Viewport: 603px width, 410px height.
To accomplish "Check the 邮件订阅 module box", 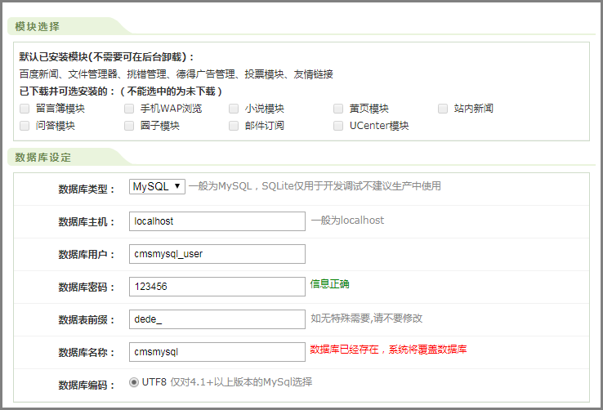I will [234, 126].
